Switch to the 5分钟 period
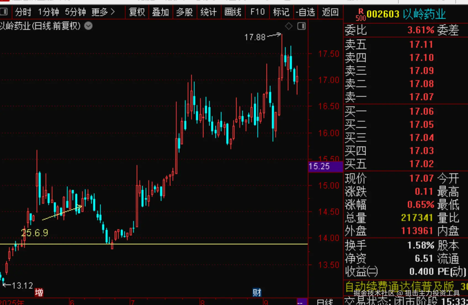This screenshot has width=468, height=305. pos(75,12)
